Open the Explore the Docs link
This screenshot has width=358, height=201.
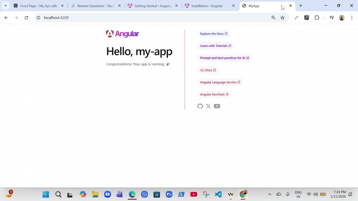[x=214, y=34]
